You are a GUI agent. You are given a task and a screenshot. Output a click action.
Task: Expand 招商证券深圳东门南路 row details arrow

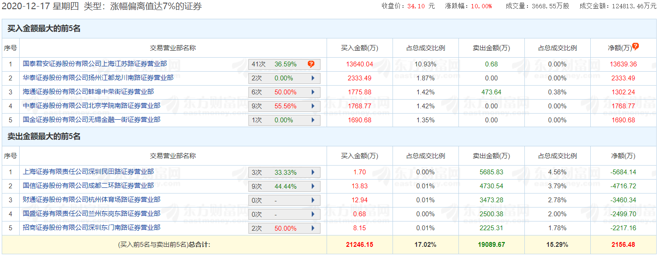[313, 228]
